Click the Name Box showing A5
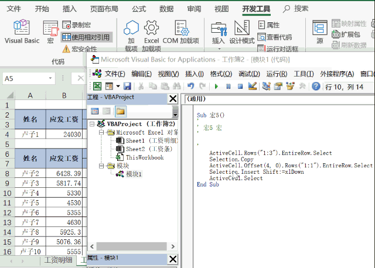 tap(25, 78)
